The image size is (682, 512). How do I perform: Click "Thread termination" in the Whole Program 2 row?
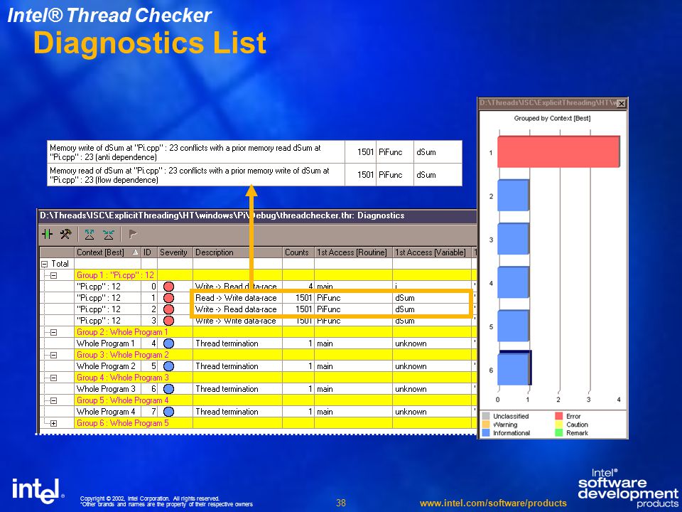coord(227,366)
